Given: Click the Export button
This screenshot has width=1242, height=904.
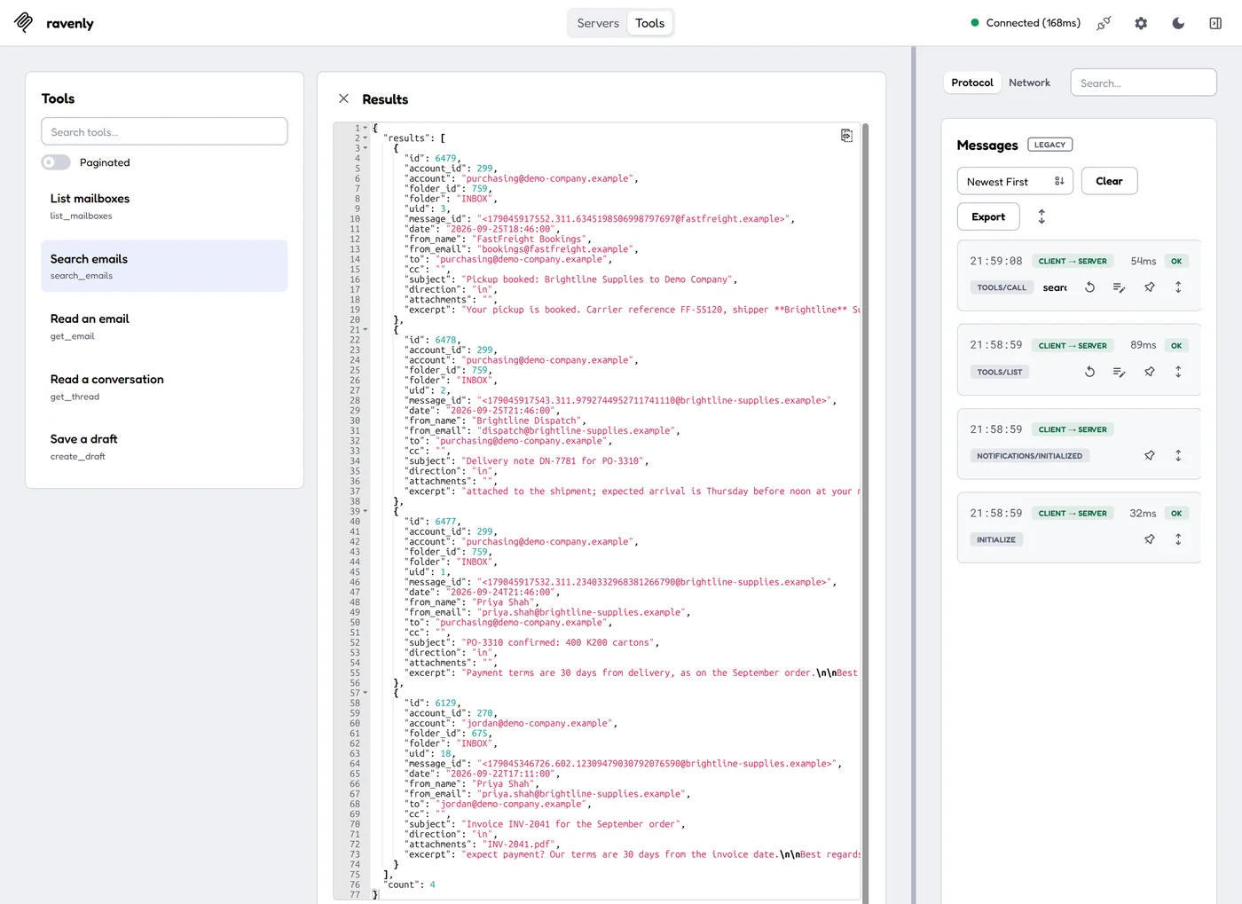Looking at the screenshot, I should point(988,216).
